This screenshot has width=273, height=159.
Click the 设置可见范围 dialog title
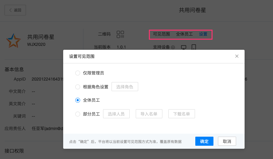coord(82,56)
